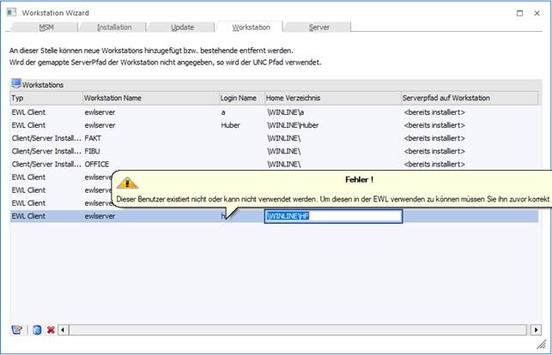Click the Workstations list header icon
Screen dimensions: 552x355
16,84
